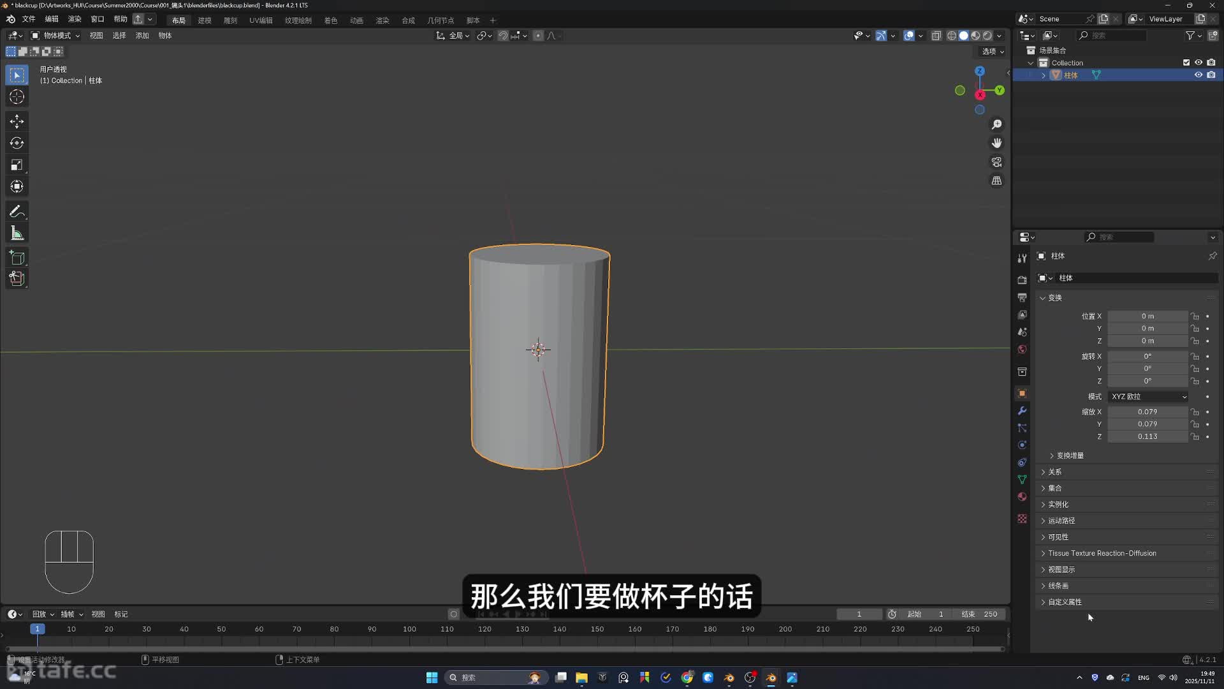Open the XYZ 欧拉 rotation mode dropdown
Viewport: 1224px width, 689px height.
[1148, 397]
